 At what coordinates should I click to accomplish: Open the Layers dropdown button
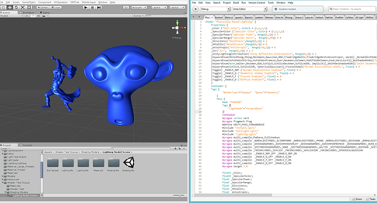point(159,7)
